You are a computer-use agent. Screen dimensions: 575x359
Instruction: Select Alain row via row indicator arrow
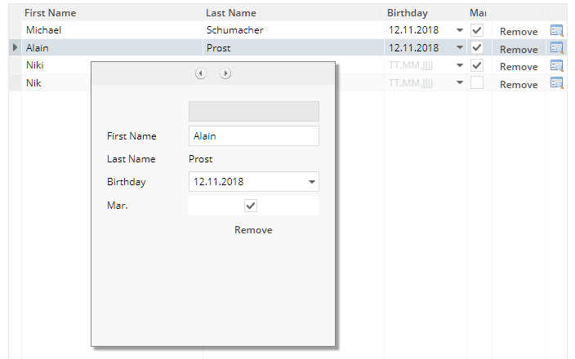tap(15, 48)
